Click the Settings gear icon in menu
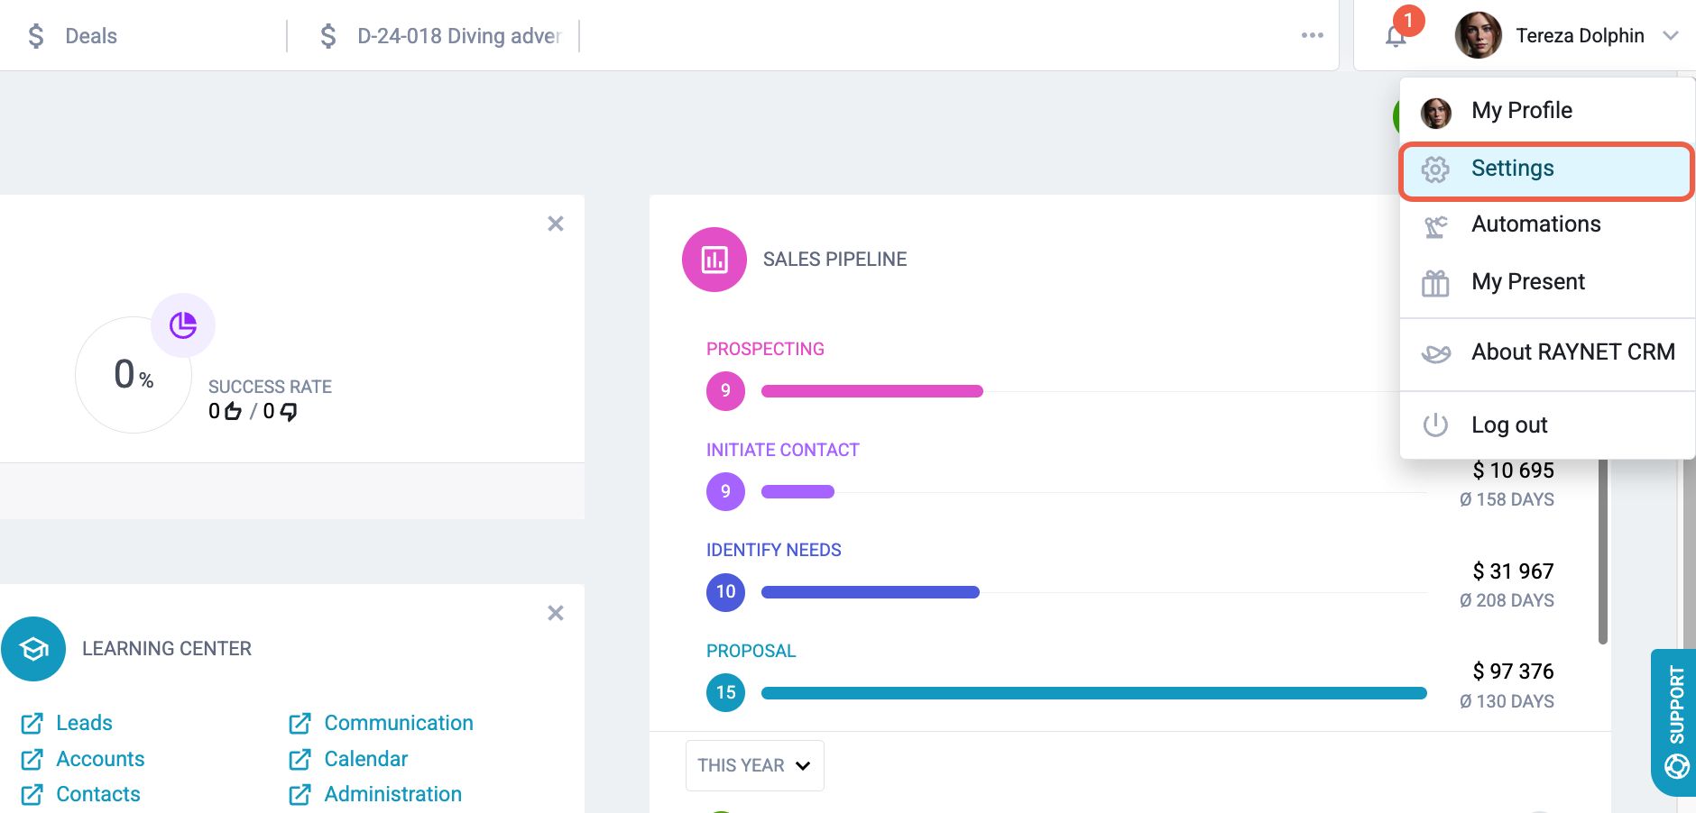 (x=1435, y=169)
